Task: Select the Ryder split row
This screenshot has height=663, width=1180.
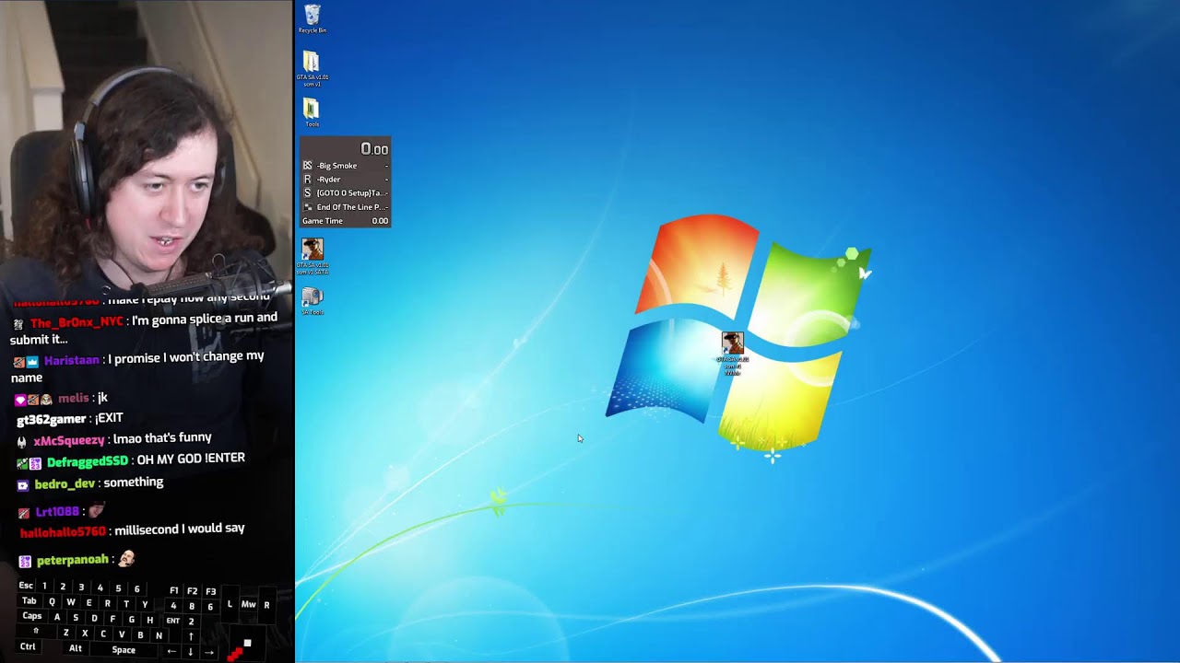Action: (x=346, y=180)
